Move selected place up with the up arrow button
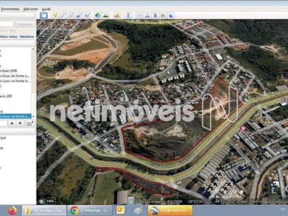The width and height of the screenshot is (288, 216). point(12,123)
